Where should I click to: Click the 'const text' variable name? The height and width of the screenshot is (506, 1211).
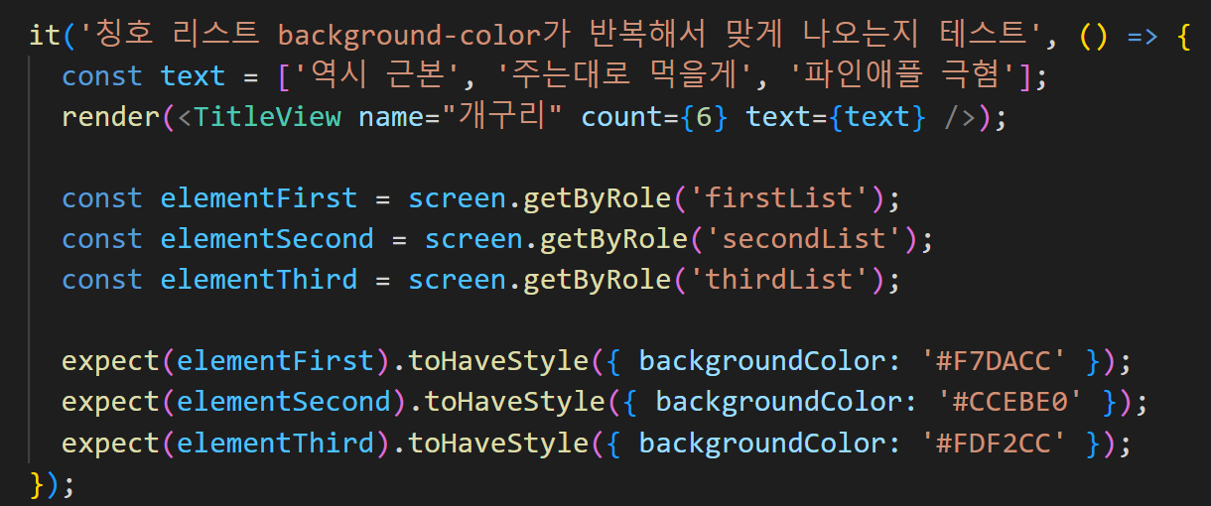click(194, 76)
